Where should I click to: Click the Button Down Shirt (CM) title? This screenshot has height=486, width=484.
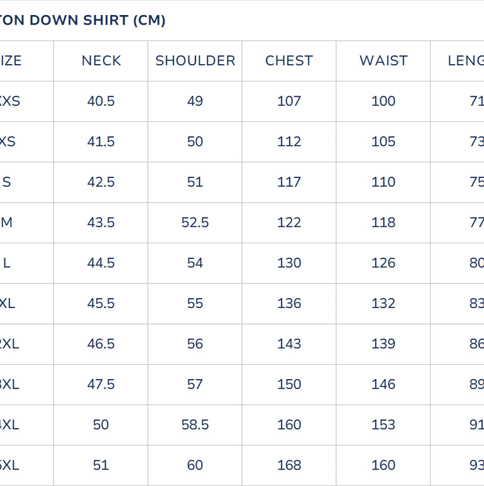83,20
